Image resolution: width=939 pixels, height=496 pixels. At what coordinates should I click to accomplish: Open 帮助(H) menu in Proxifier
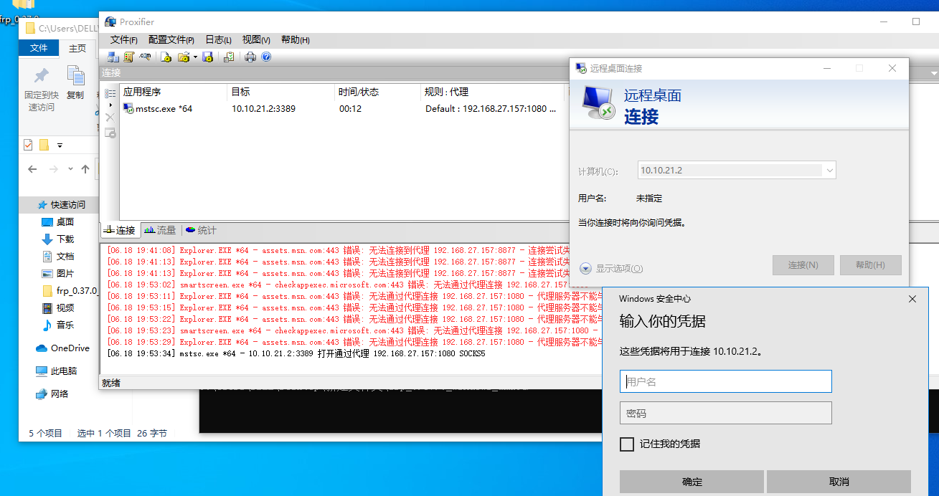295,40
